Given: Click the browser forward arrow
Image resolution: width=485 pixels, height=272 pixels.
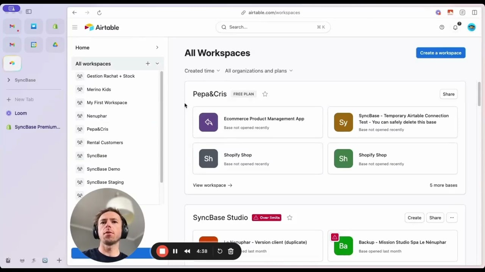Looking at the screenshot, I should click(x=87, y=12).
